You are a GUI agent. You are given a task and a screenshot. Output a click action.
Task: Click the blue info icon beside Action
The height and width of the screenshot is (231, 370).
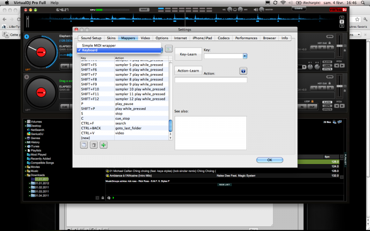[x=243, y=71]
